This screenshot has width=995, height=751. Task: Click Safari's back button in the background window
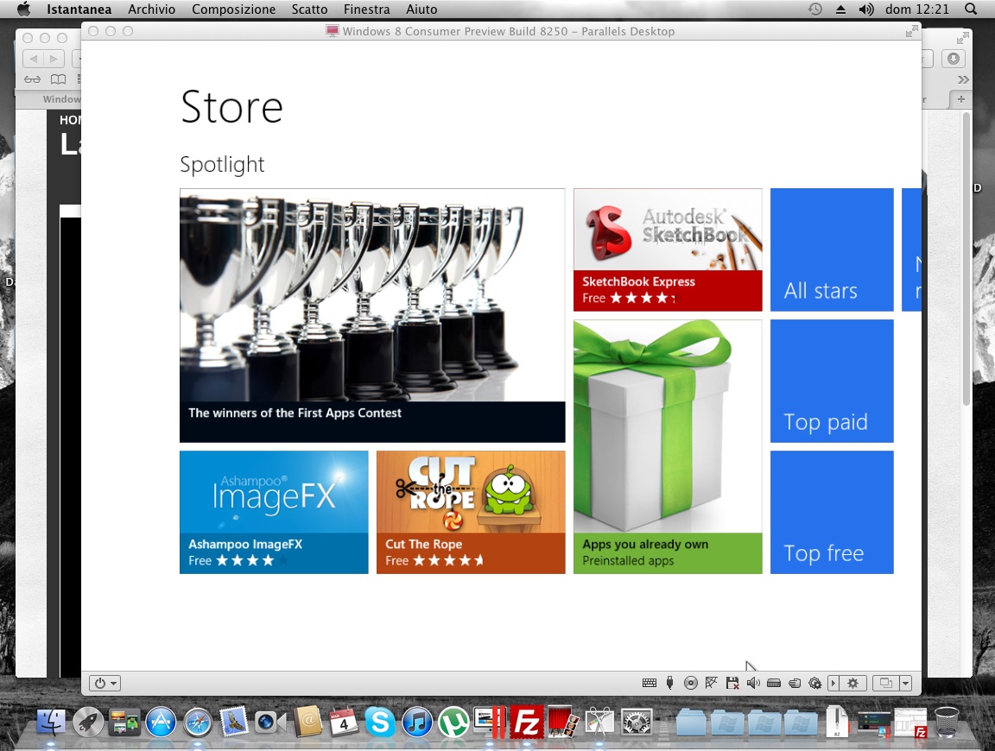(34, 59)
